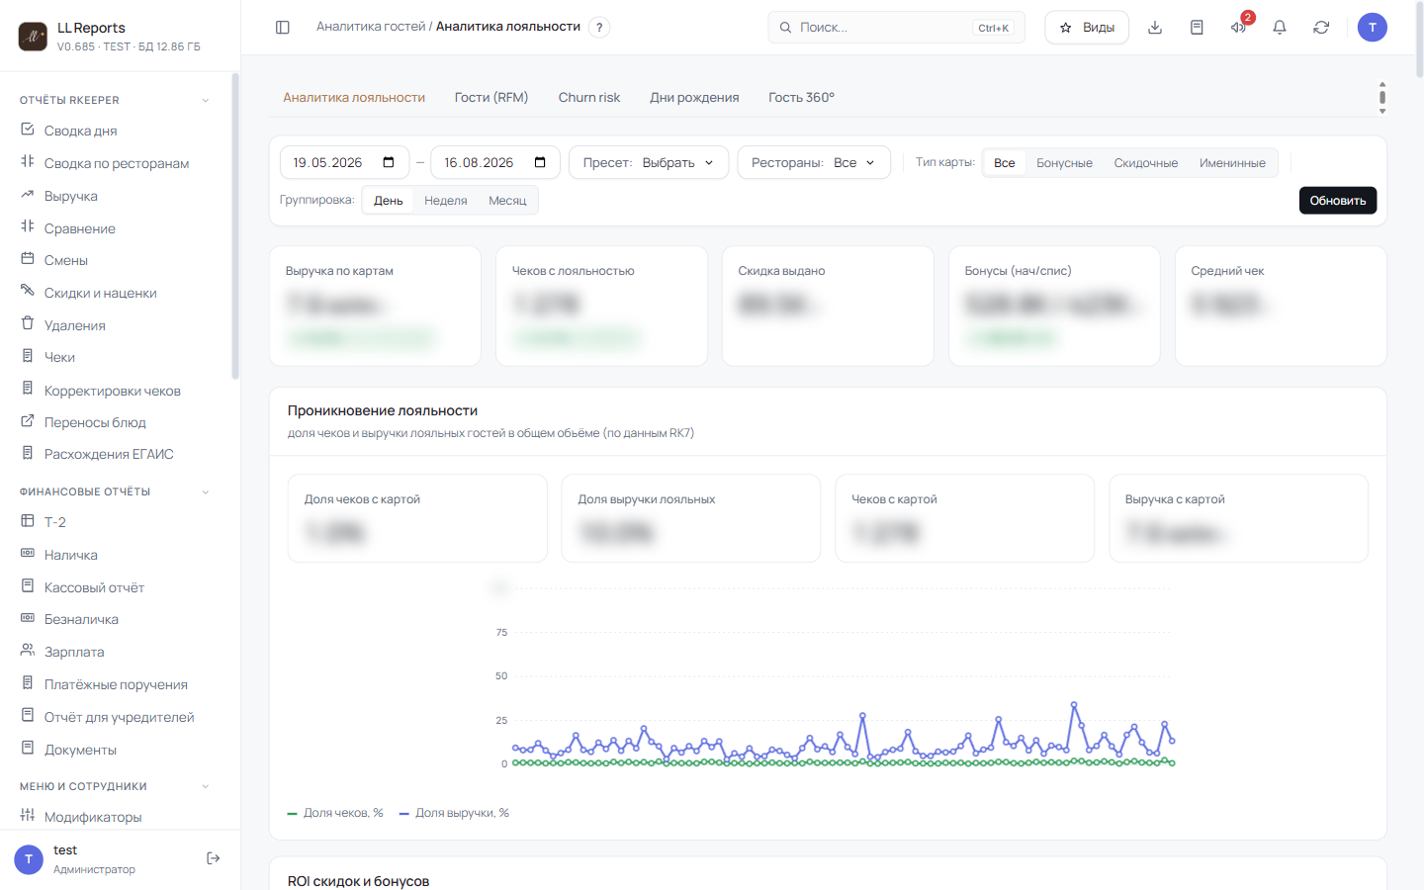Group data by Неделя
The width and height of the screenshot is (1424, 890).
[x=446, y=201]
